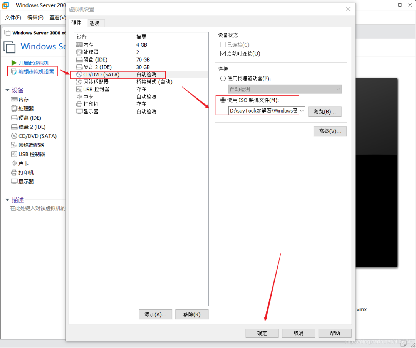Click the network adapter icon in the main window sidebar
This screenshot has width=416, height=348.
(x=14, y=145)
